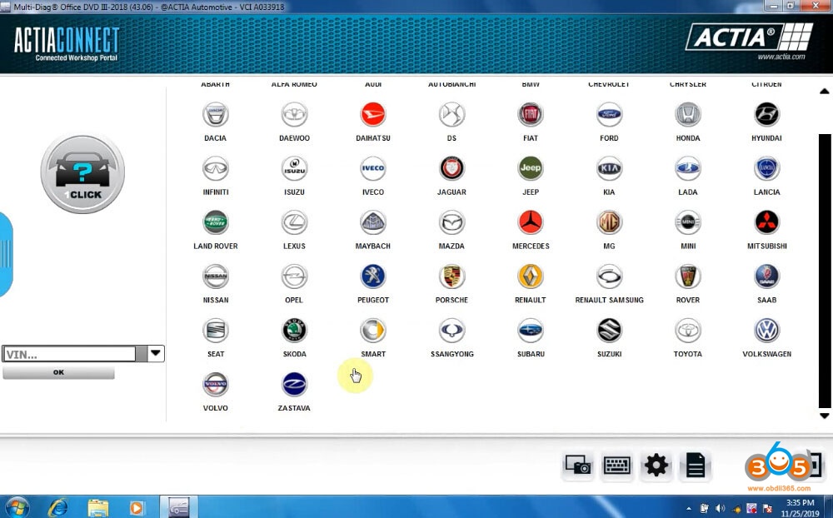Select the Infiniti brand logo
The width and height of the screenshot is (833, 518).
point(215,168)
